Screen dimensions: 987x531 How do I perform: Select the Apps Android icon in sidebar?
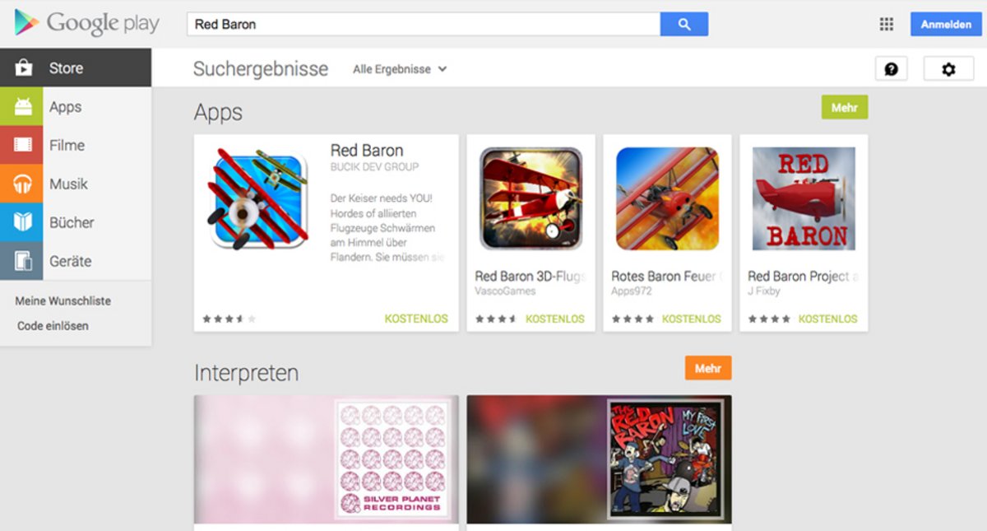pyautogui.click(x=21, y=106)
